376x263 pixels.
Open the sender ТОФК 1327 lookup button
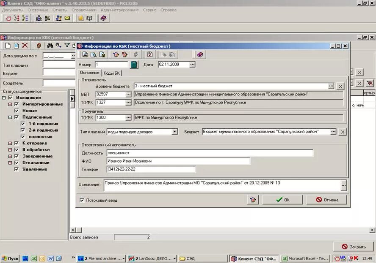click(129, 102)
